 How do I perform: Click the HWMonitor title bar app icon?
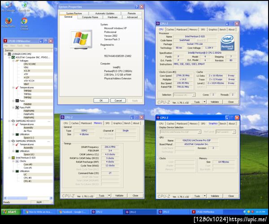click(5, 41)
